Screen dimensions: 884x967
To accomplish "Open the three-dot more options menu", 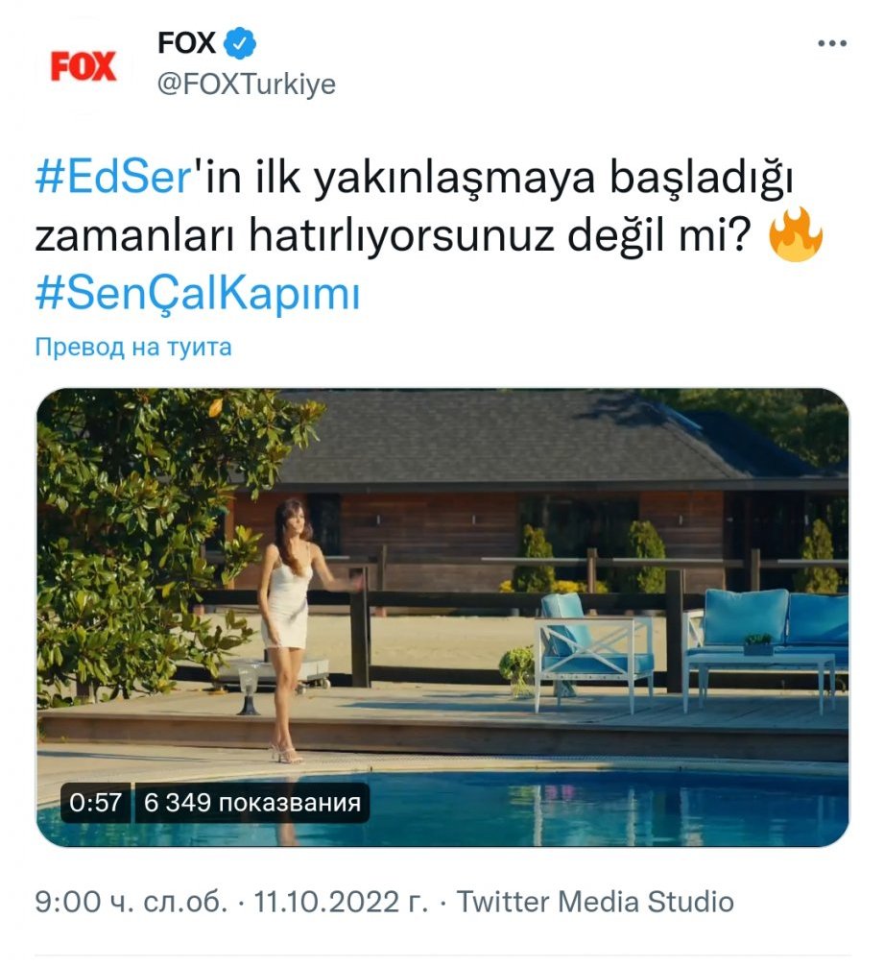I will [831, 43].
